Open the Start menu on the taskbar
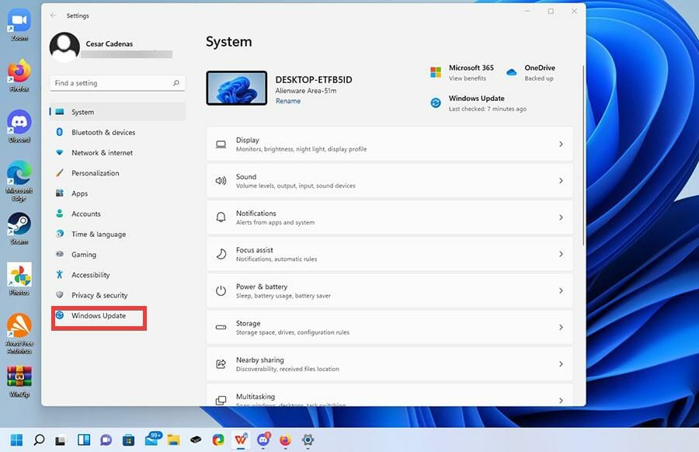Screen dimensions: 699x452 point(16,440)
